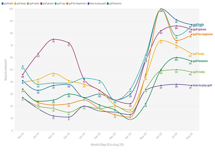This screenshot has width=215, height=152.
Task: Click the golf clubs series label at right
Action: (x=199, y=72)
